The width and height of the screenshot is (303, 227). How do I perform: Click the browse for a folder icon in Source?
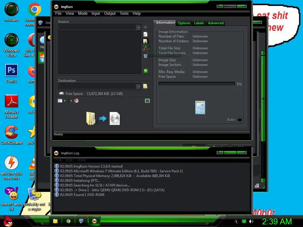point(145,41)
